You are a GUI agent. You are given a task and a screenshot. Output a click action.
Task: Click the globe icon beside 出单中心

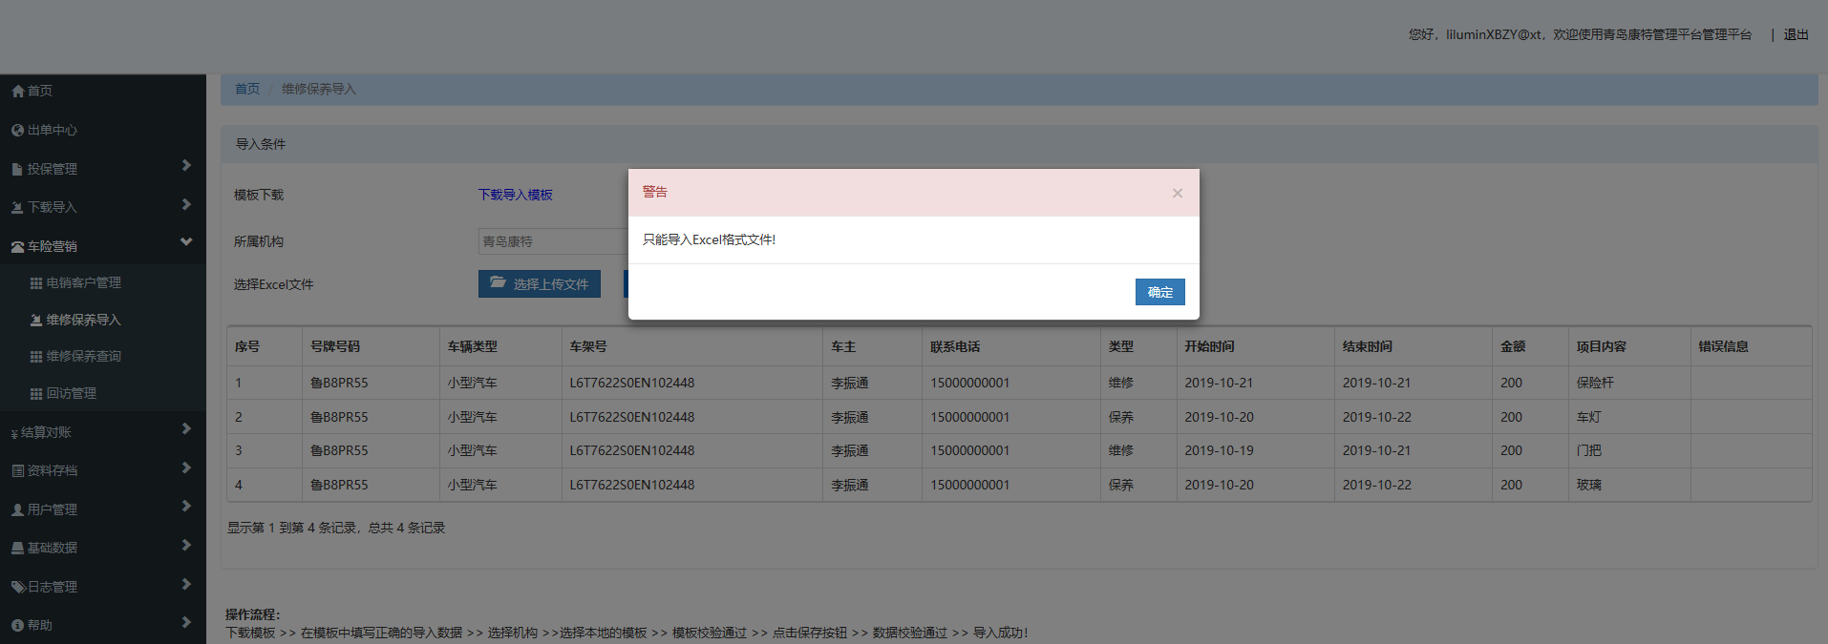(x=17, y=130)
